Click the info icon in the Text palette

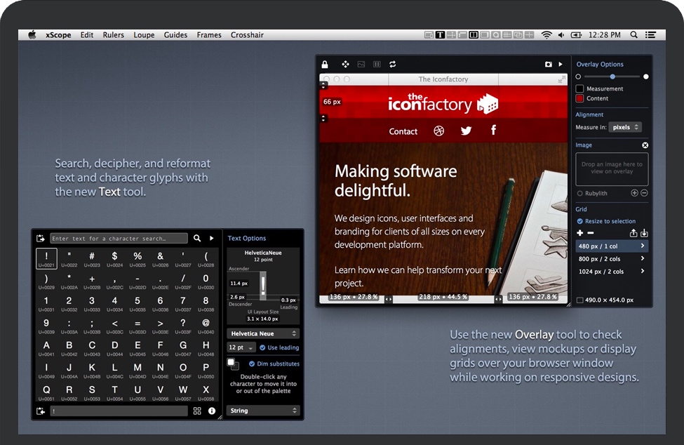pos(212,411)
